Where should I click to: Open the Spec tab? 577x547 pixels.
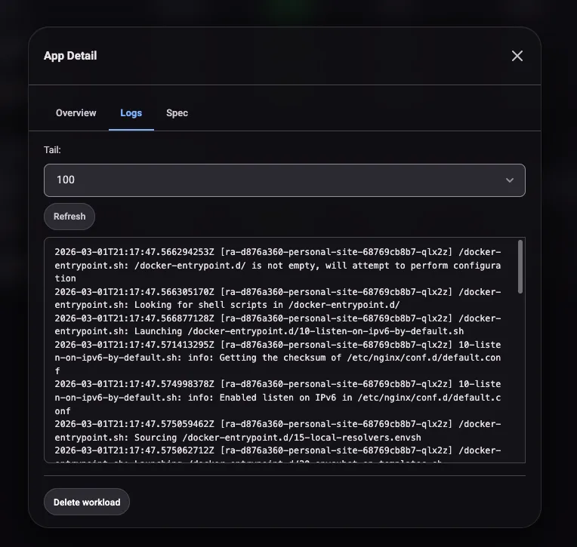pos(177,113)
